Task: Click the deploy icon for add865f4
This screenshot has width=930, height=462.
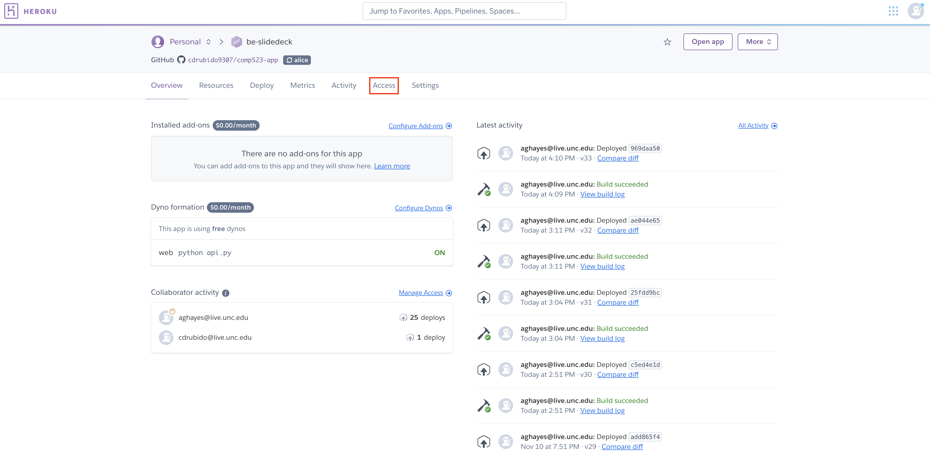Action: (x=484, y=442)
